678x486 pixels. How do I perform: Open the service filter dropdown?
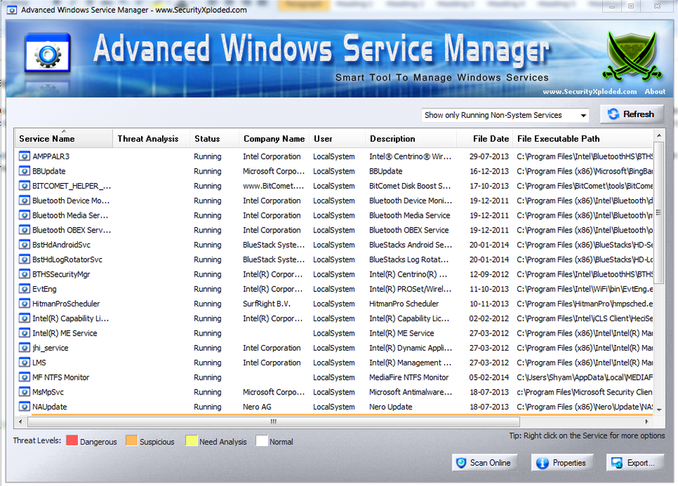coord(505,115)
